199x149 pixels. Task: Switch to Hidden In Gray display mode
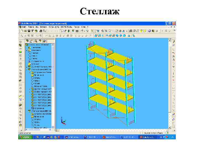click(134, 31)
